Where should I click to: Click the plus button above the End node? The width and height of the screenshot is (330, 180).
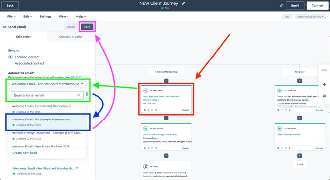click(300, 156)
